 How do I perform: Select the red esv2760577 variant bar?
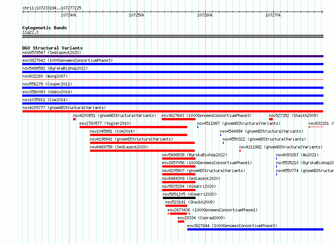tap(133, 127)
